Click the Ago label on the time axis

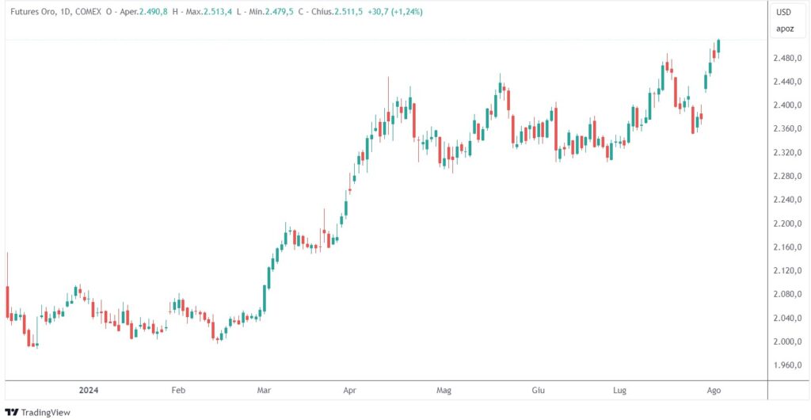click(713, 391)
